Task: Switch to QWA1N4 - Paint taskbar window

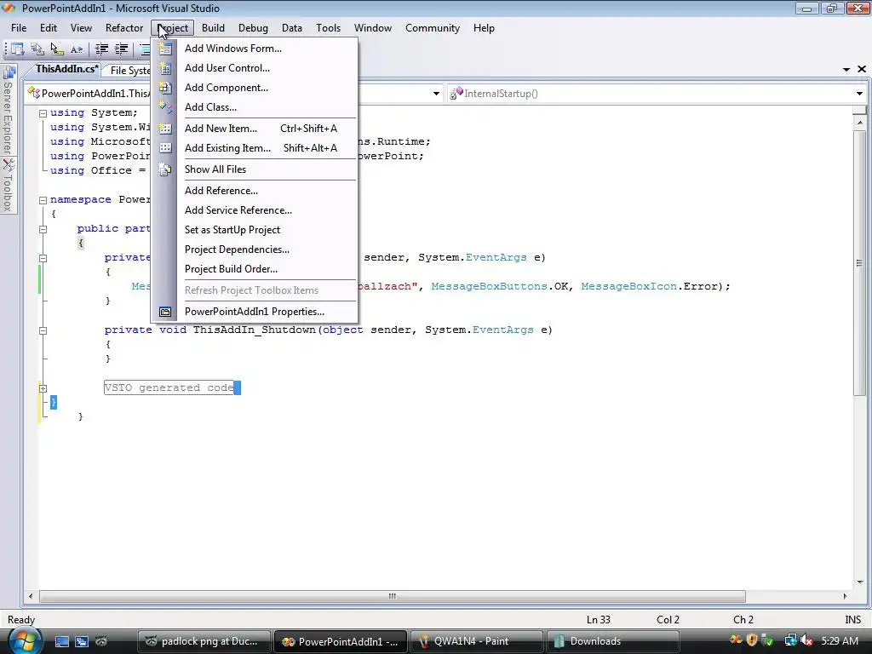Action: point(476,641)
